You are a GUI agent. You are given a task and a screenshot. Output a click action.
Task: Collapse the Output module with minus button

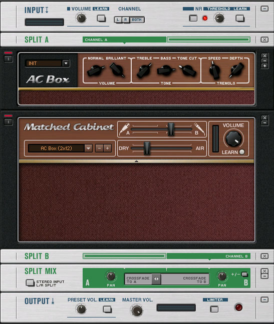(264, 300)
